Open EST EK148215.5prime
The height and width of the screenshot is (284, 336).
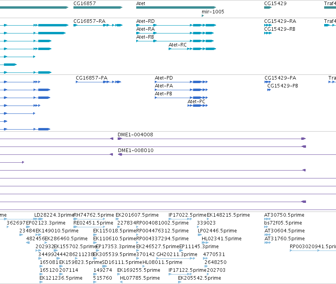pyautogui.click(x=228, y=215)
